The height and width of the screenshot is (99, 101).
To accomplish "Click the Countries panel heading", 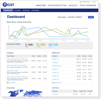I will [11, 88].
